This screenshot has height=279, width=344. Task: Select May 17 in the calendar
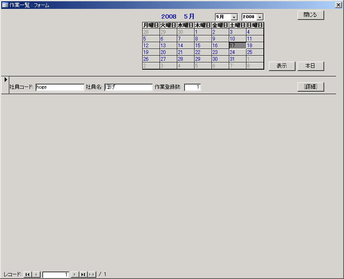(238, 46)
